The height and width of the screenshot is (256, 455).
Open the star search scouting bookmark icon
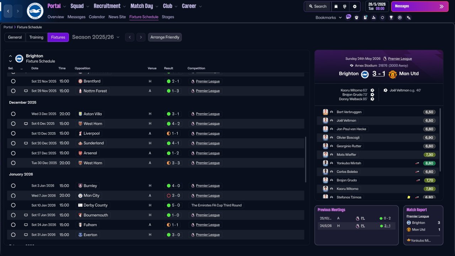tap(408, 17)
